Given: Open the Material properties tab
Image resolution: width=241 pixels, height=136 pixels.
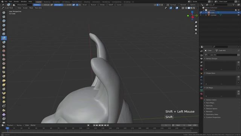Looking at the screenshot, I should 201,94.
